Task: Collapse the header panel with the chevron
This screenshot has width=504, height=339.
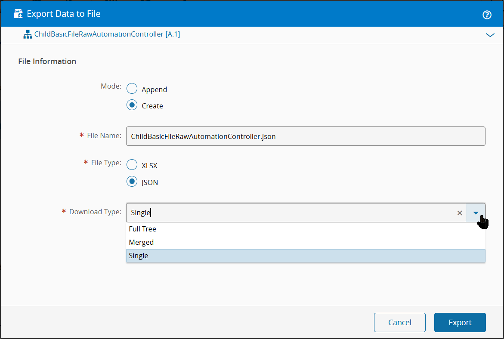Action: pyautogui.click(x=490, y=35)
